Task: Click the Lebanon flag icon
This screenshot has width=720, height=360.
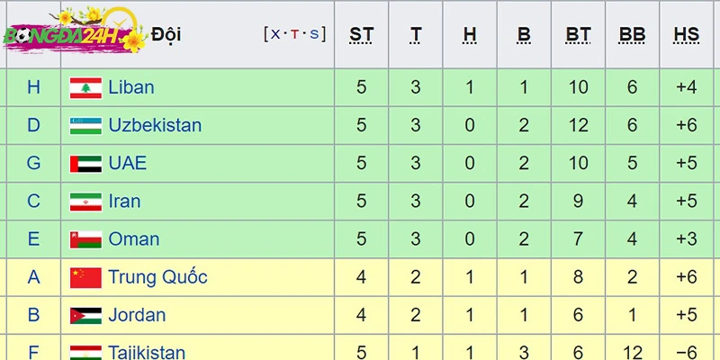Action: pos(85,87)
